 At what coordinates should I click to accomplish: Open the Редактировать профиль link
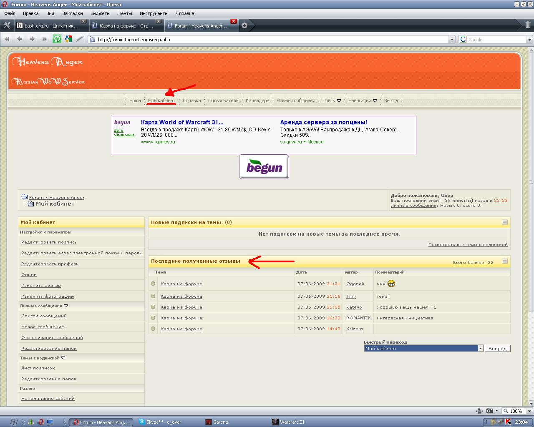50,264
